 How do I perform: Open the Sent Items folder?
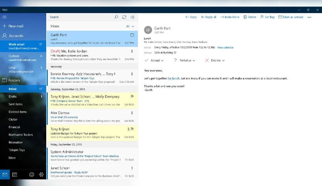point(23,104)
